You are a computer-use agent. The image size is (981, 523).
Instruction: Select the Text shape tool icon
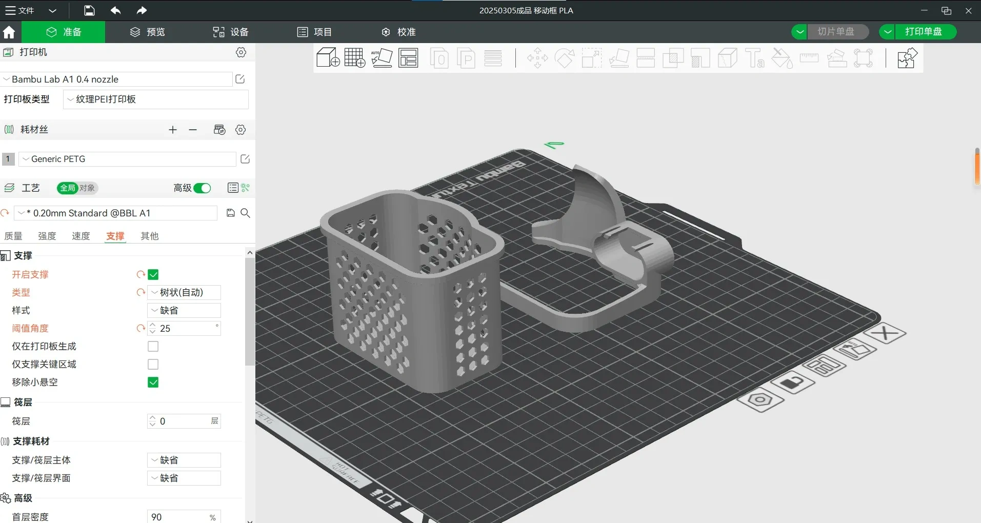755,58
